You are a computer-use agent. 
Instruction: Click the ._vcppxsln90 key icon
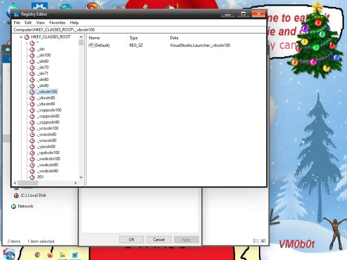coord(32,122)
